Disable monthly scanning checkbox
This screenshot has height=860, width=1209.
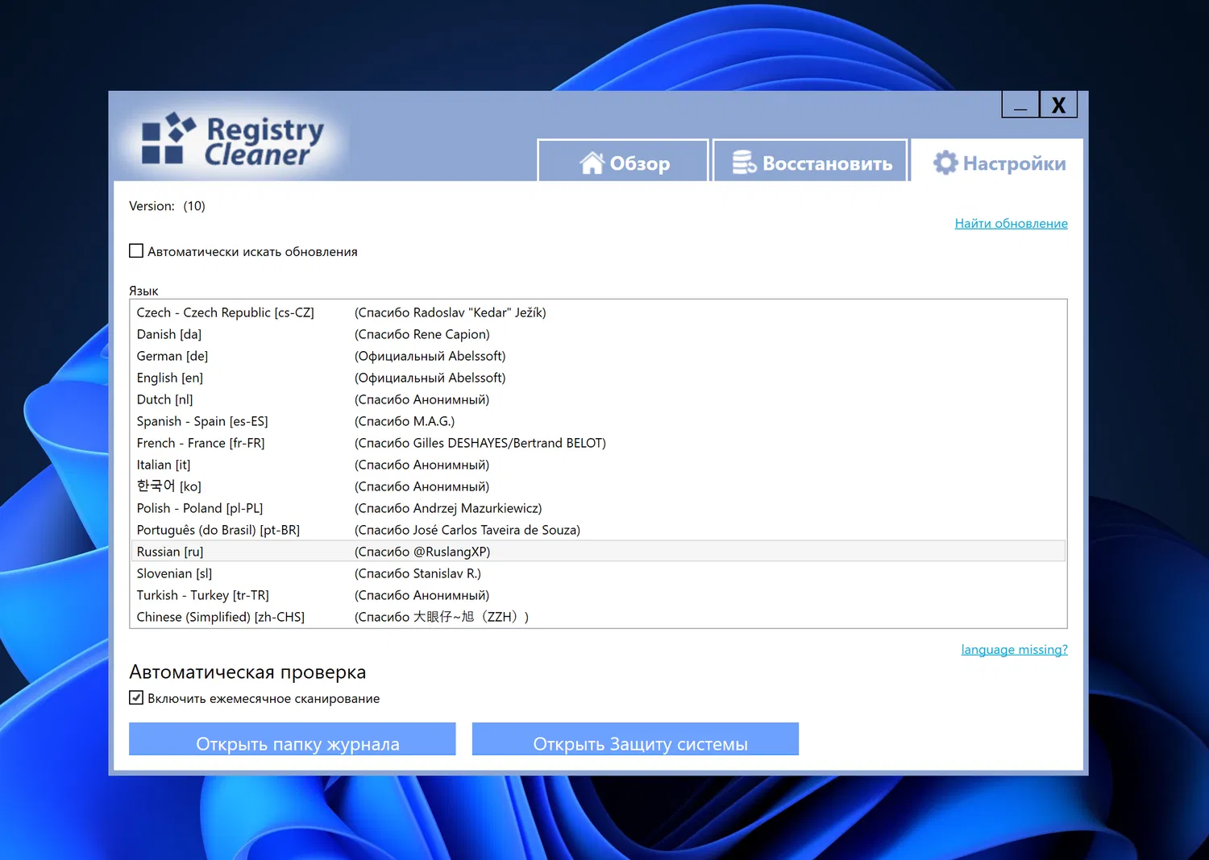136,698
